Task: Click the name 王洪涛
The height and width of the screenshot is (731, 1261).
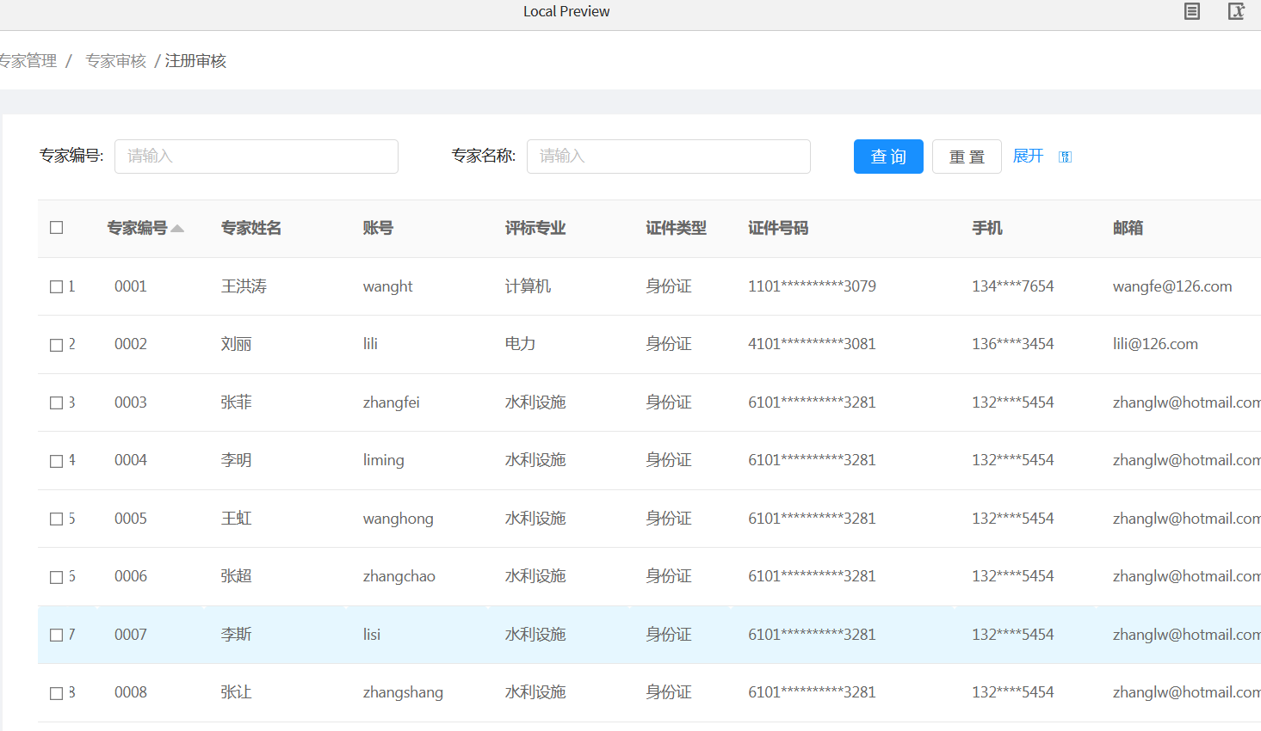Action: (x=244, y=286)
